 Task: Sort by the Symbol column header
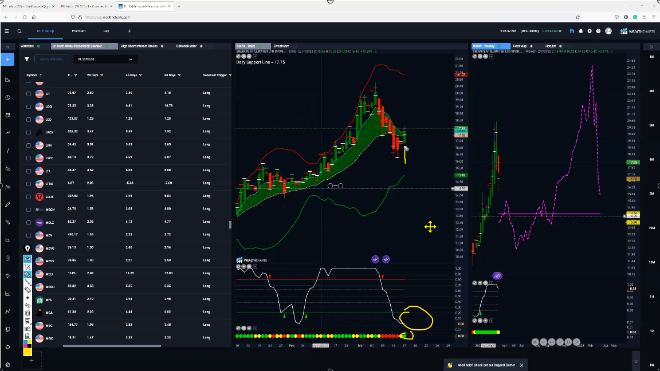pos(32,76)
